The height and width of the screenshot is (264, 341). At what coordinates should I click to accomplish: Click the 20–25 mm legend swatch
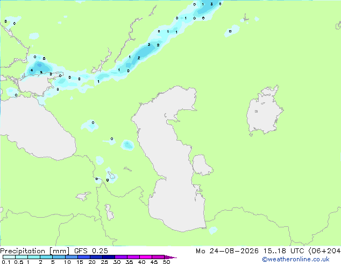click(x=96, y=257)
